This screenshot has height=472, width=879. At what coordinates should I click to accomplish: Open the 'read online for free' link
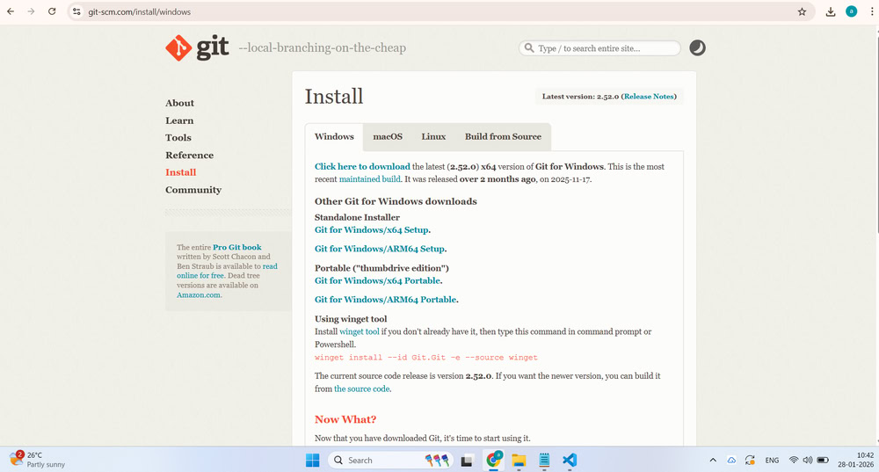point(227,271)
